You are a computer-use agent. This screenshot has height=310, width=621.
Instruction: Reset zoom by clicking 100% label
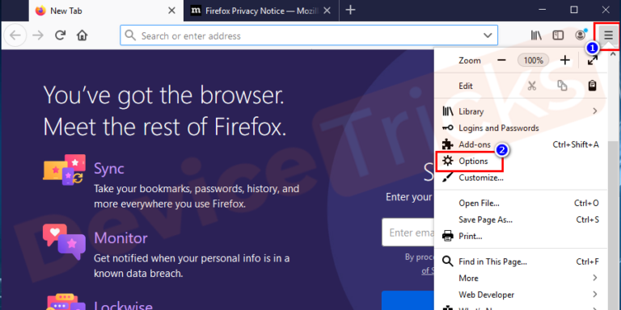(x=534, y=60)
